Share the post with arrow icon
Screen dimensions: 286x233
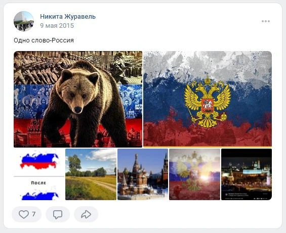[86, 214]
